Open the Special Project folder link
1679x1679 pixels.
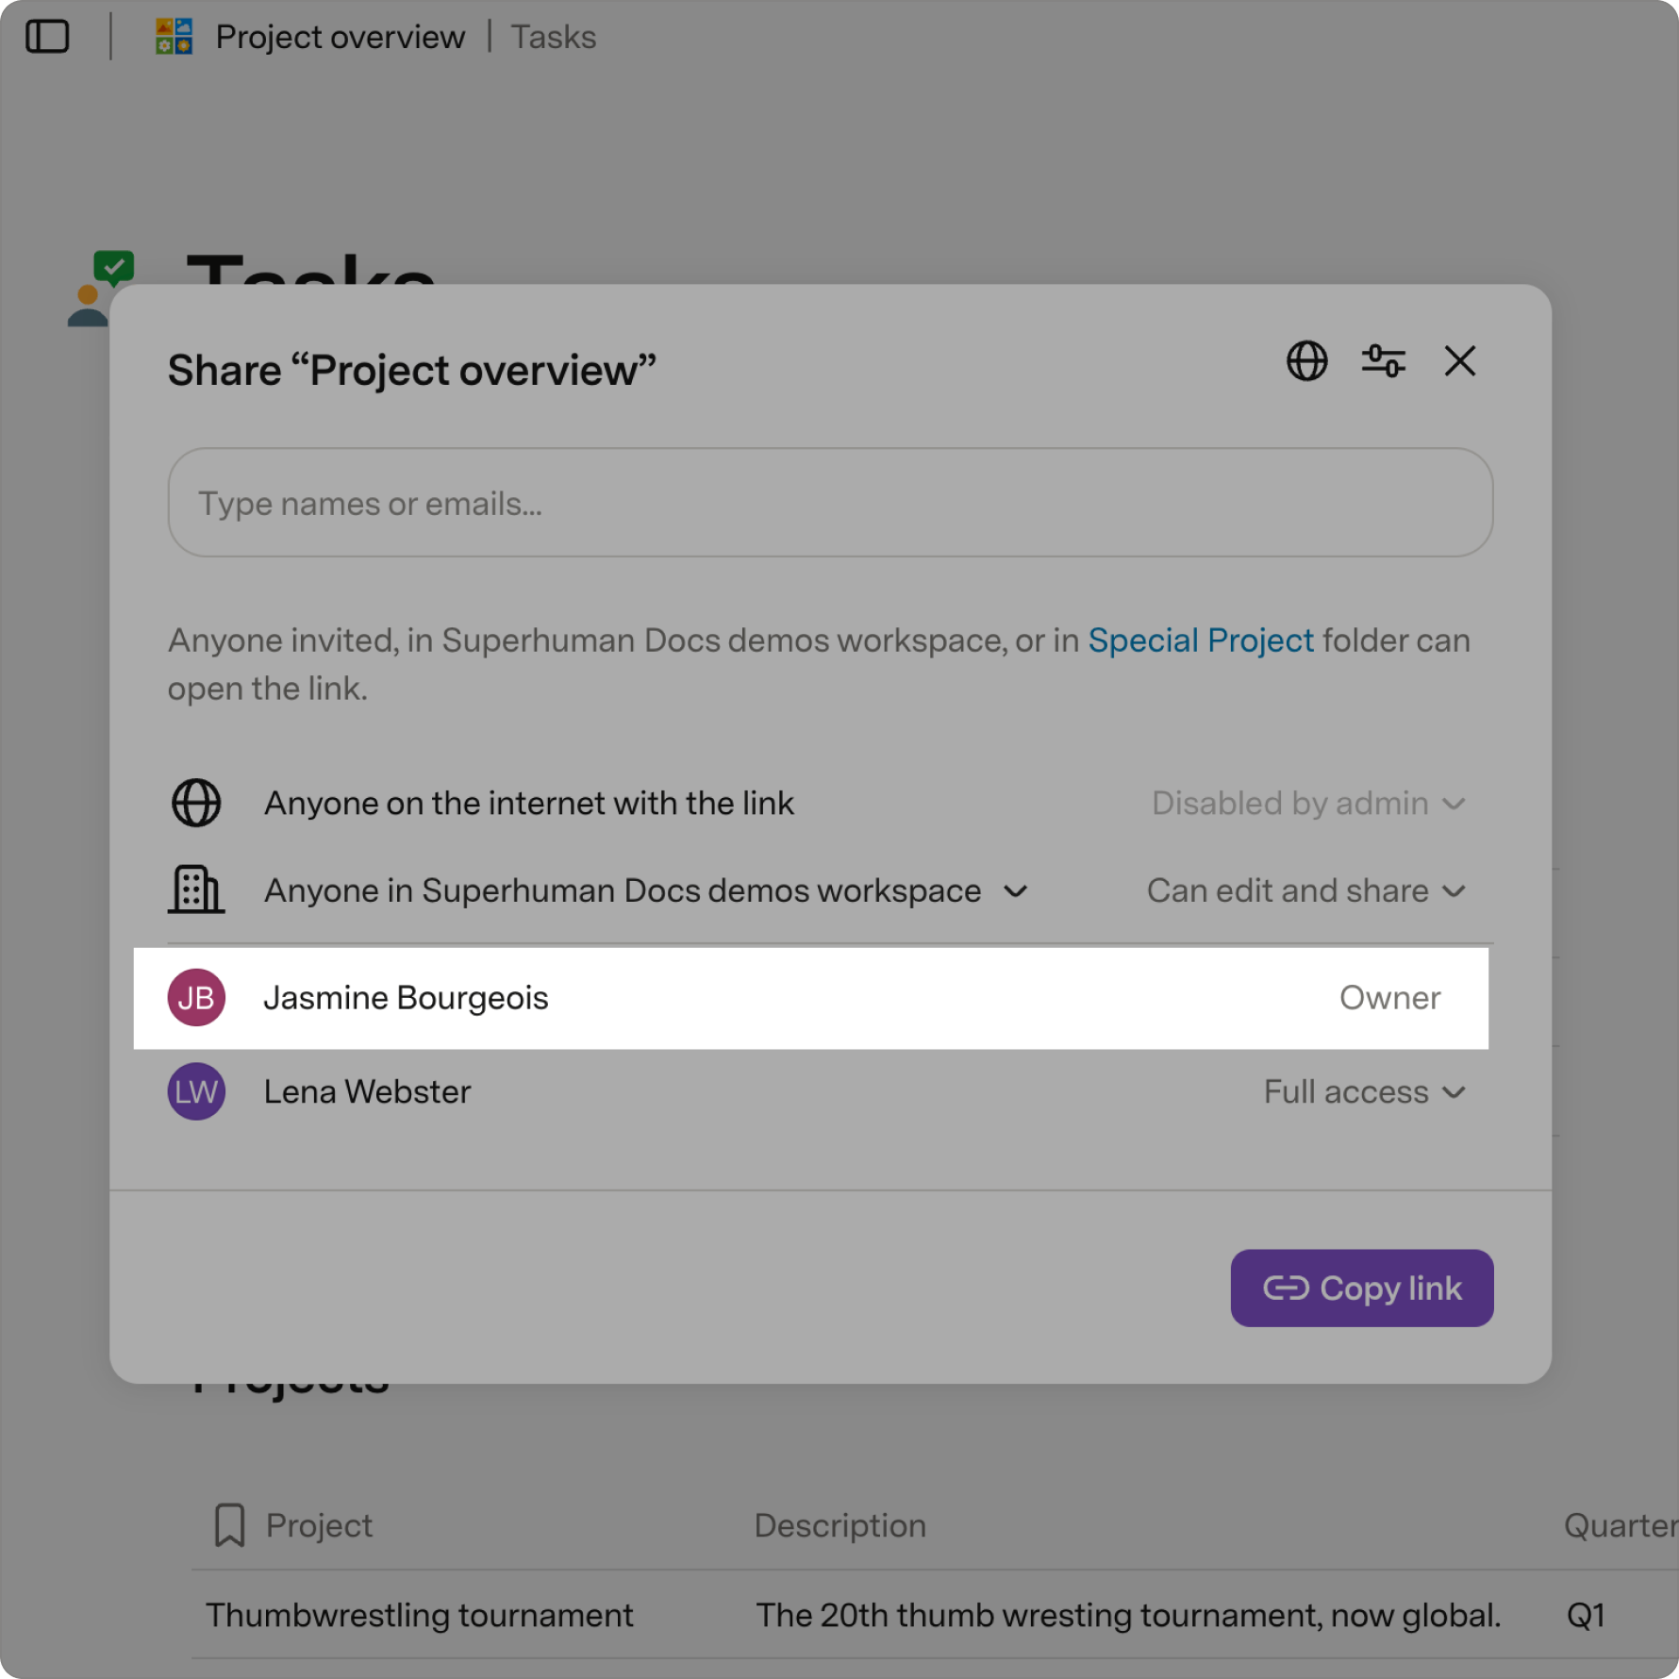(x=1200, y=640)
